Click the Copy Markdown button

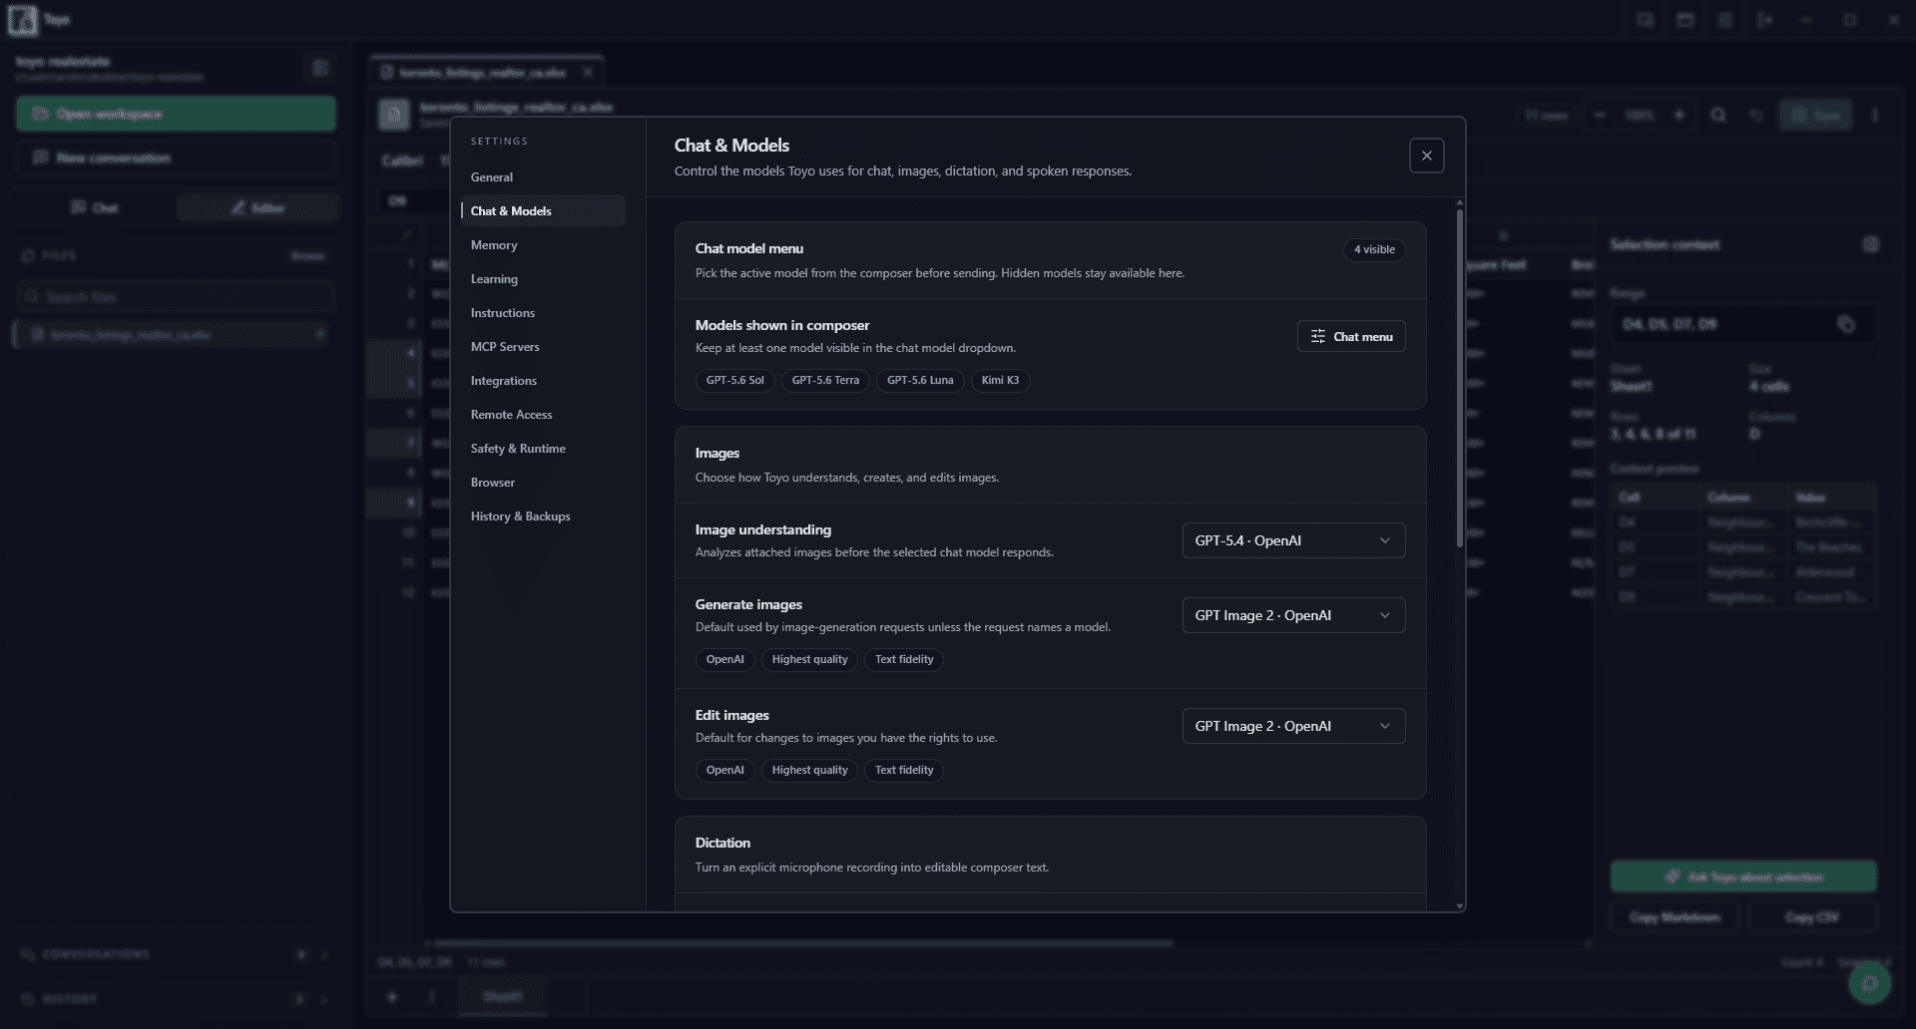[1675, 917]
